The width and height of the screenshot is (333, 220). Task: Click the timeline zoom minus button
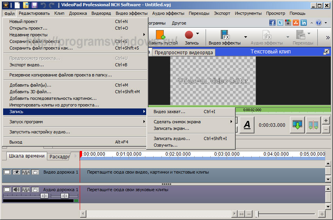coord(249,214)
